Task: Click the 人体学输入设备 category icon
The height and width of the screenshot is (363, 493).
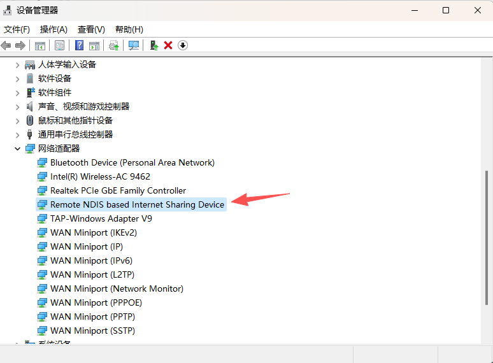Action: coord(30,65)
